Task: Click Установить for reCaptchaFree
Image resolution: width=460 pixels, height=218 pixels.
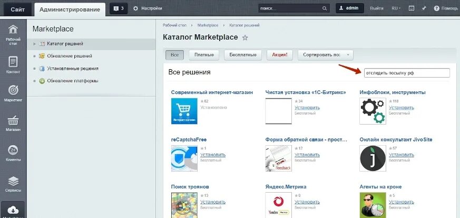Action: coord(213,155)
